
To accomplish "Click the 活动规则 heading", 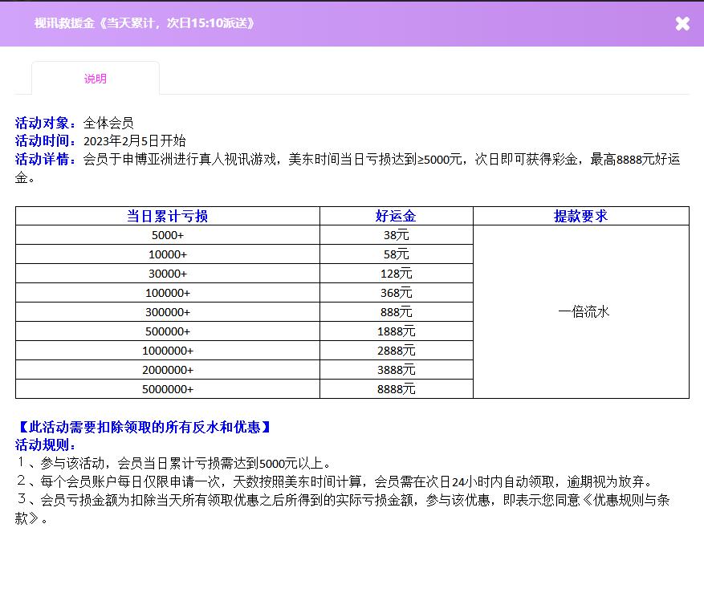I will (46, 445).
